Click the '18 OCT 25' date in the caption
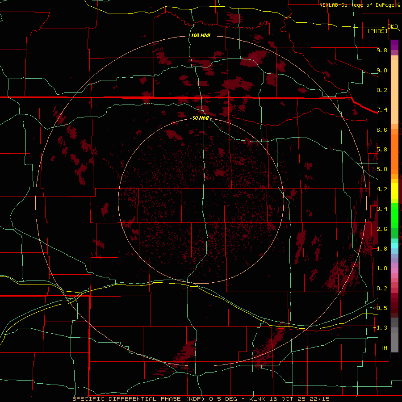Image resolution: width=402 pixels, height=402 pixels. tap(287, 399)
